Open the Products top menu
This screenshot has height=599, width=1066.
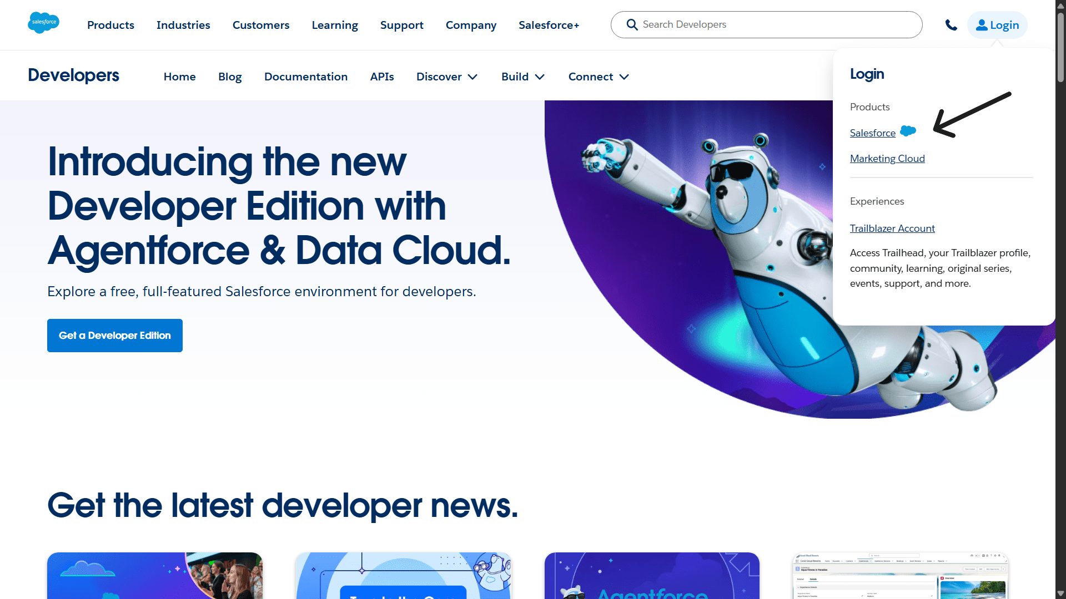tap(110, 25)
